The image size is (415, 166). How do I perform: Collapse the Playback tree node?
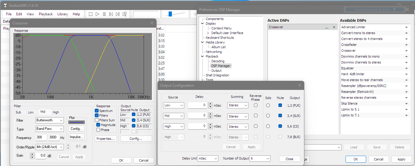pyautogui.click(x=202, y=56)
